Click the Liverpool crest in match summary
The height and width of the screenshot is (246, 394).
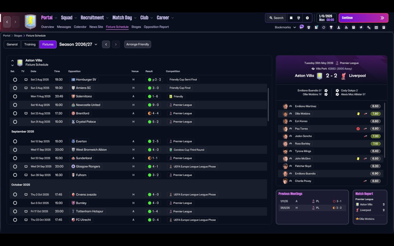[344, 76]
